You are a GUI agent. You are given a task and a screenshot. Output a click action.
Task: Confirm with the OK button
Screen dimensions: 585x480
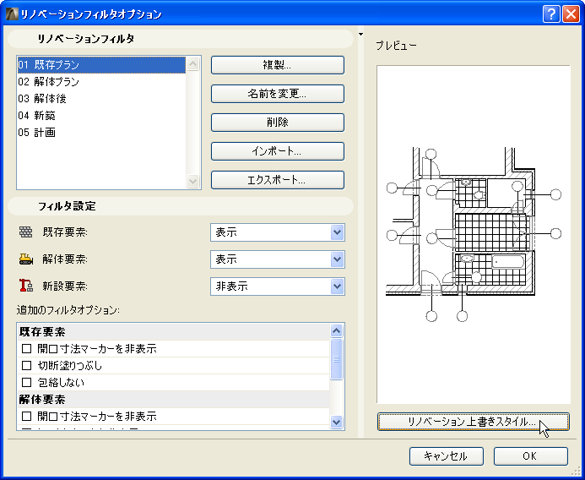pyautogui.click(x=531, y=456)
